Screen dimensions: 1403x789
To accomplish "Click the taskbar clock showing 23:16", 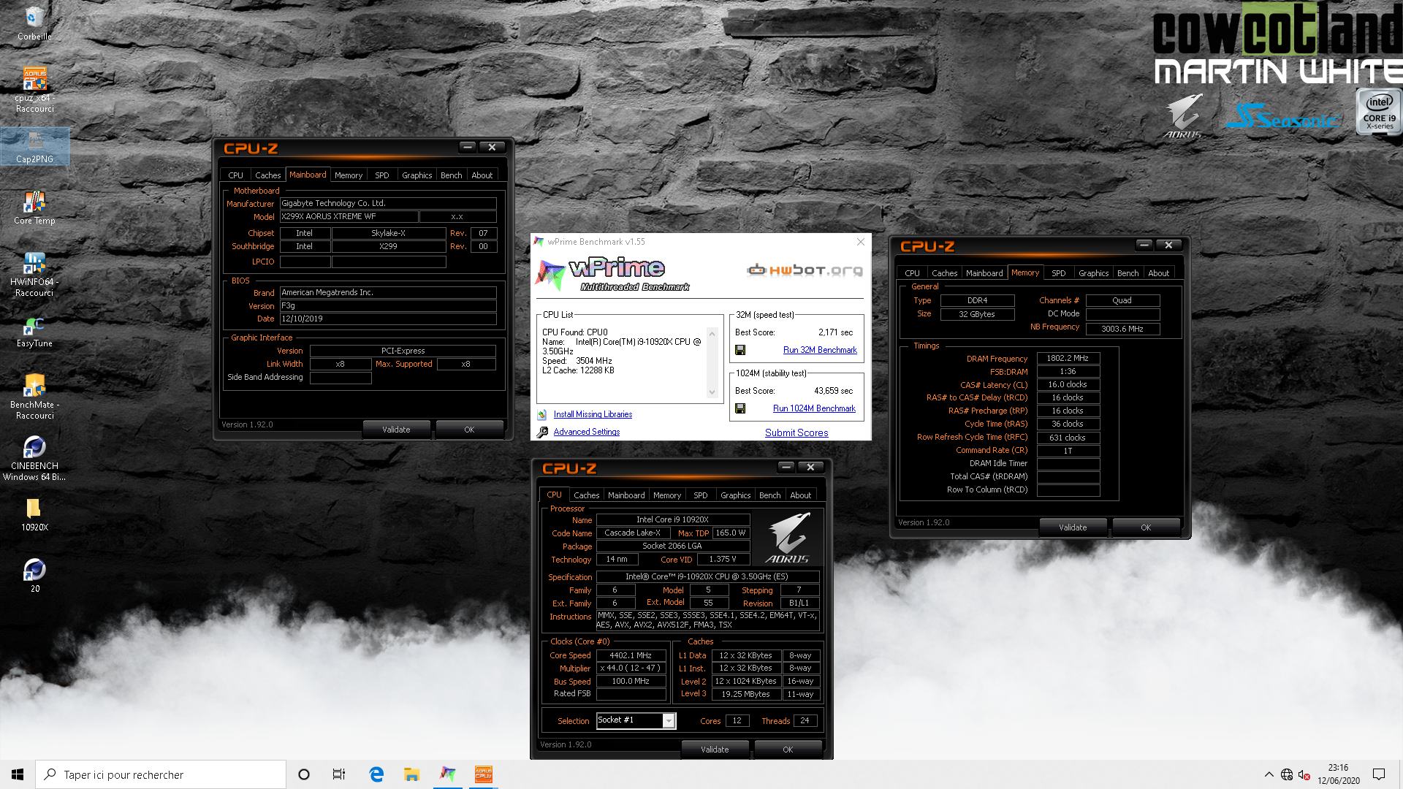I will [1338, 774].
